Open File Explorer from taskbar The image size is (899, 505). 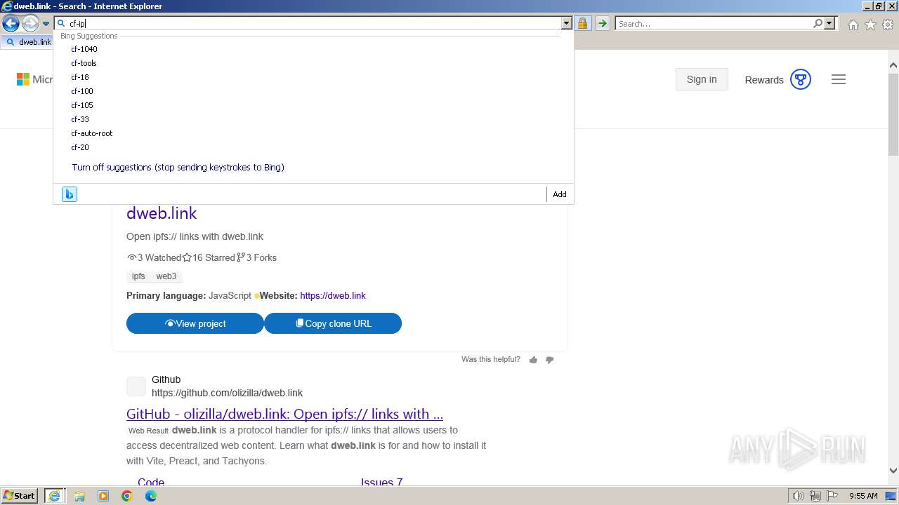(79, 496)
